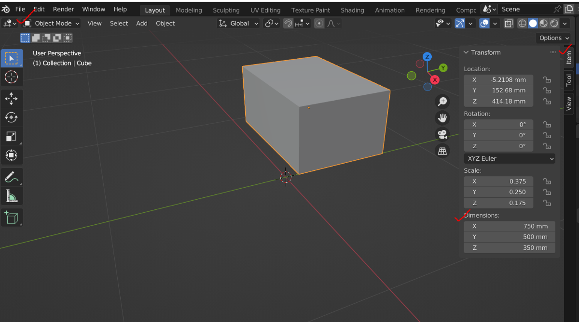
Task: Select the Annotate tool
Action: click(x=11, y=177)
